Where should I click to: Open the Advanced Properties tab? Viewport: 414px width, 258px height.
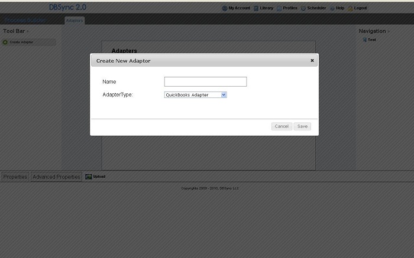tap(56, 177)
